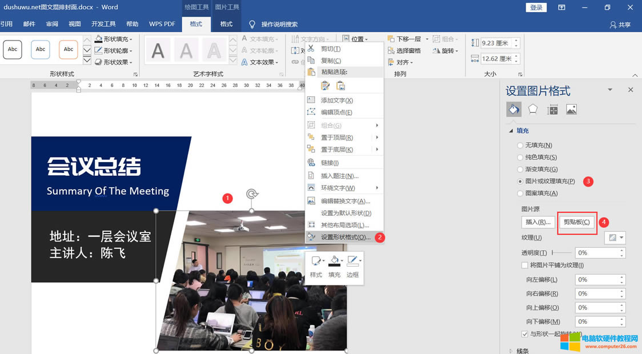
Task: Click the Cut scissors icon in context menu
Action: pos(311,49)
